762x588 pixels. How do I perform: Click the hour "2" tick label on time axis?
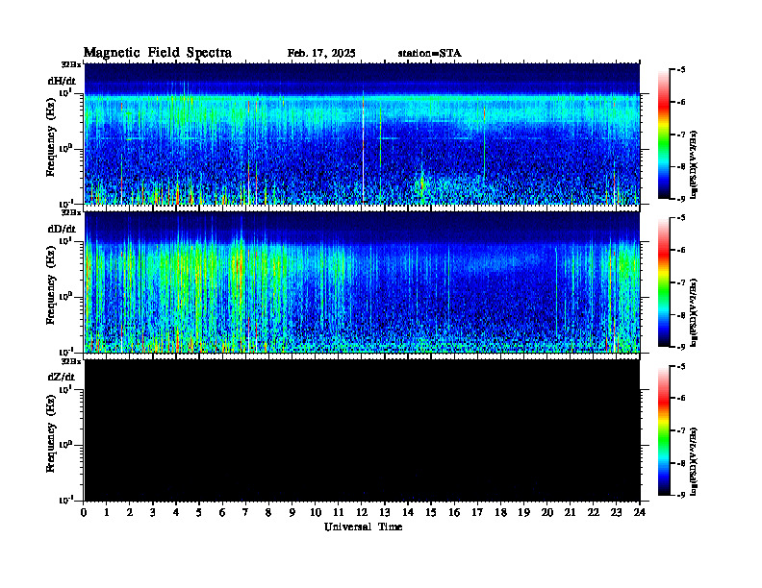[x=130, y=512]
